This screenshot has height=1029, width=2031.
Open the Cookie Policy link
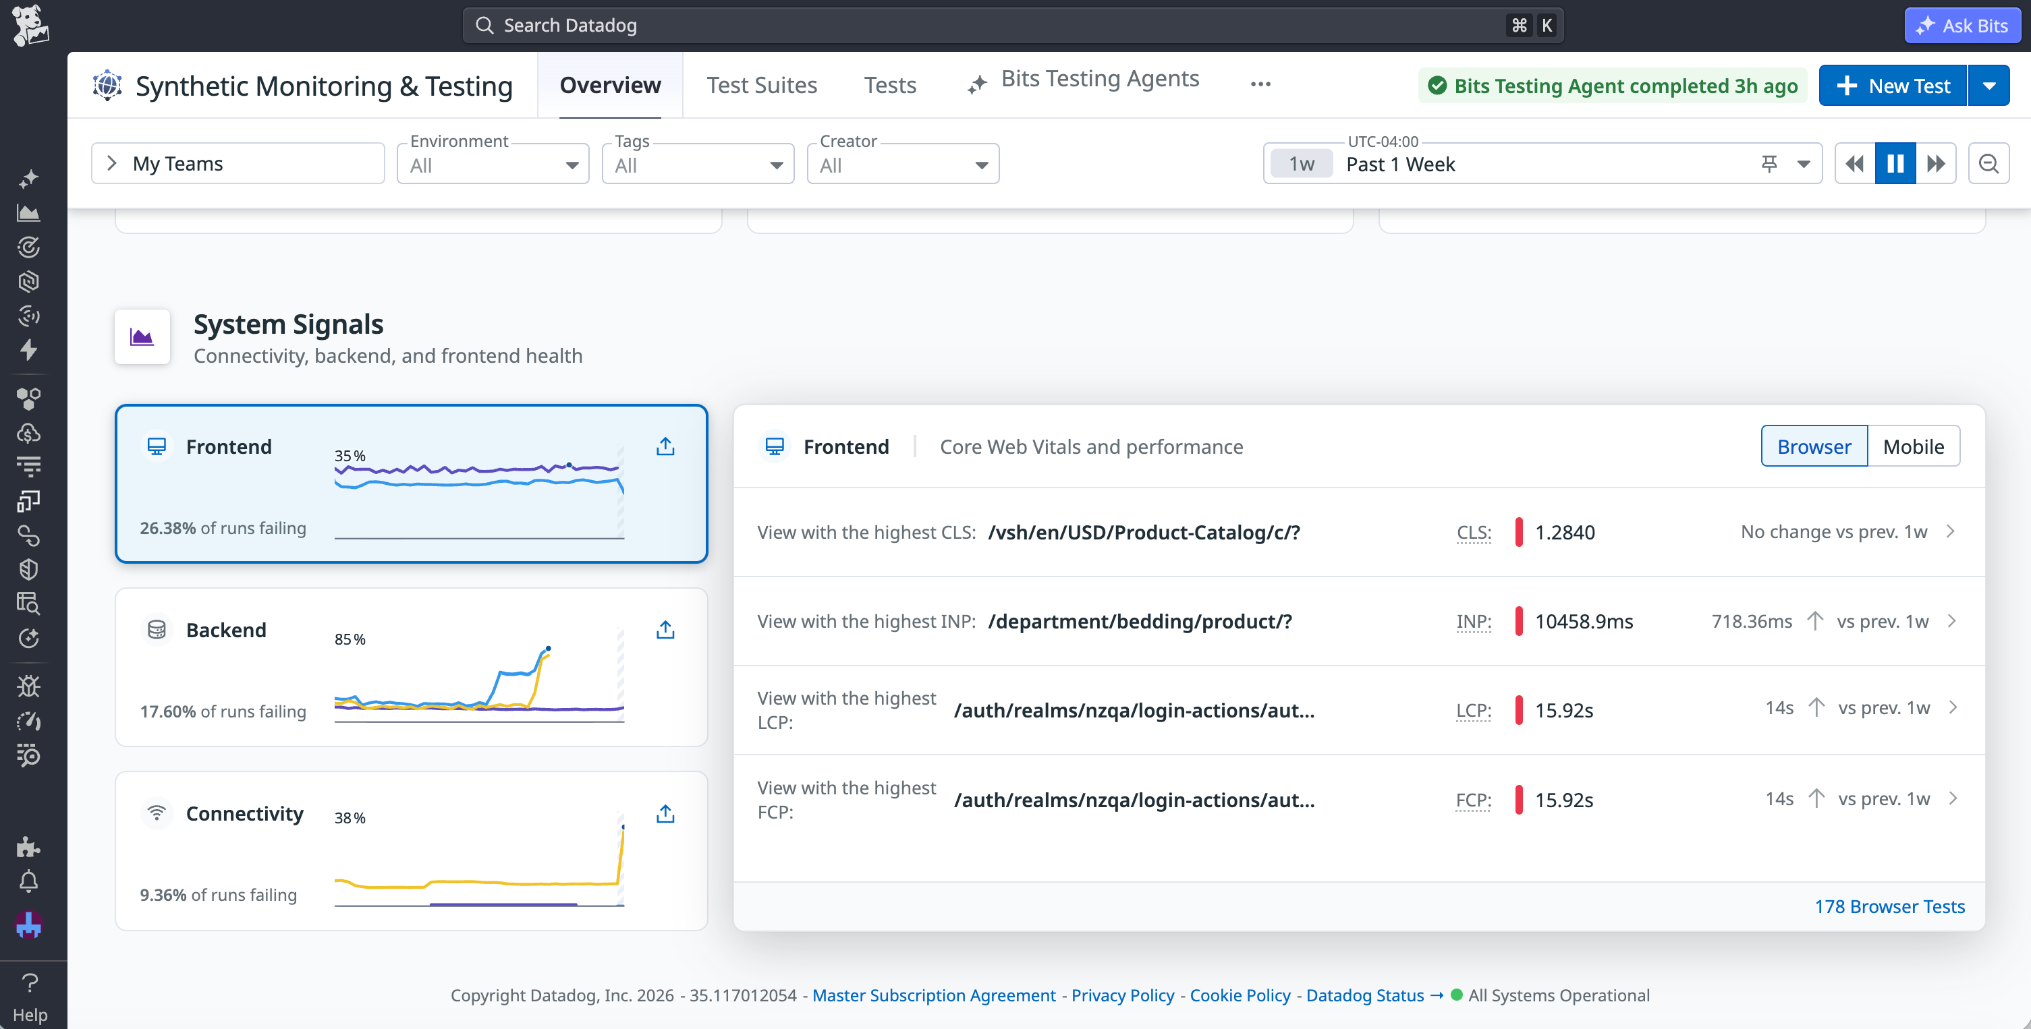[1240, 995]
